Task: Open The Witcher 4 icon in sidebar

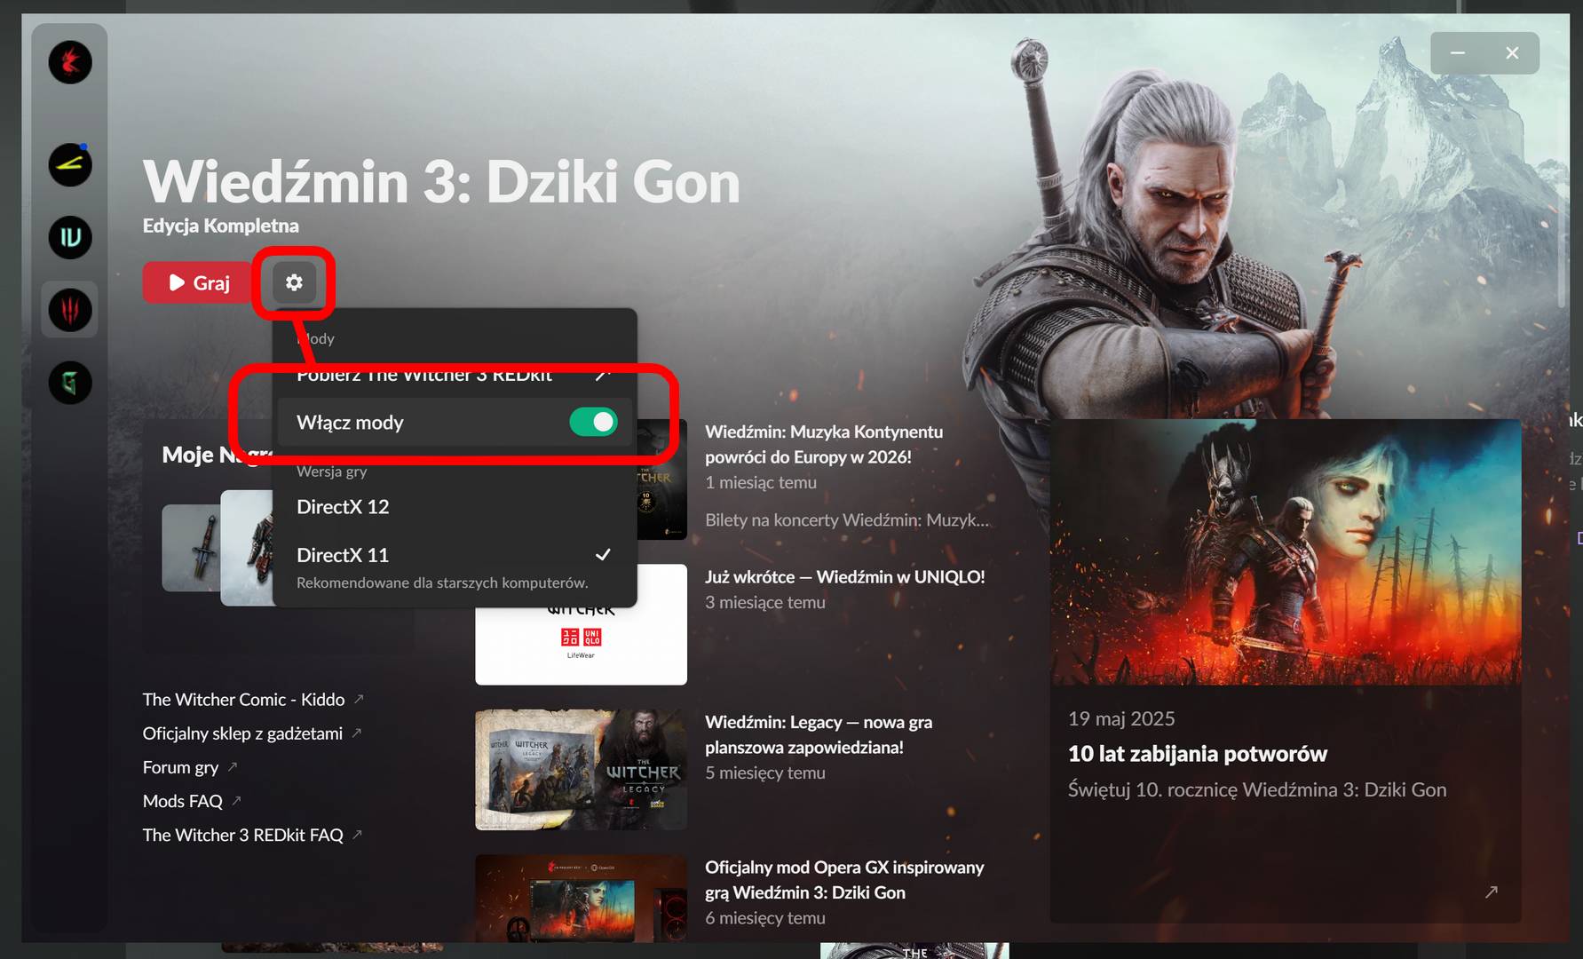Action: click(69, 238)
